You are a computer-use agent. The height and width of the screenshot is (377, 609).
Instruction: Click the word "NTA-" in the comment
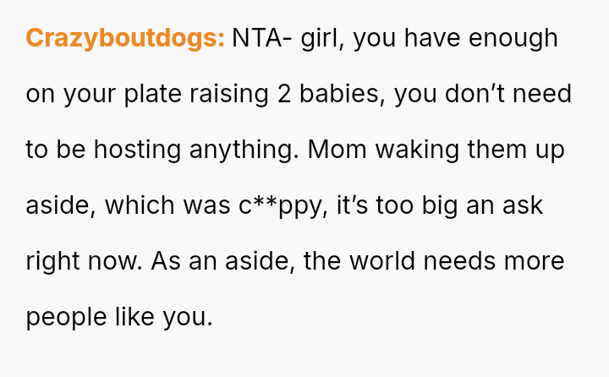262,39
